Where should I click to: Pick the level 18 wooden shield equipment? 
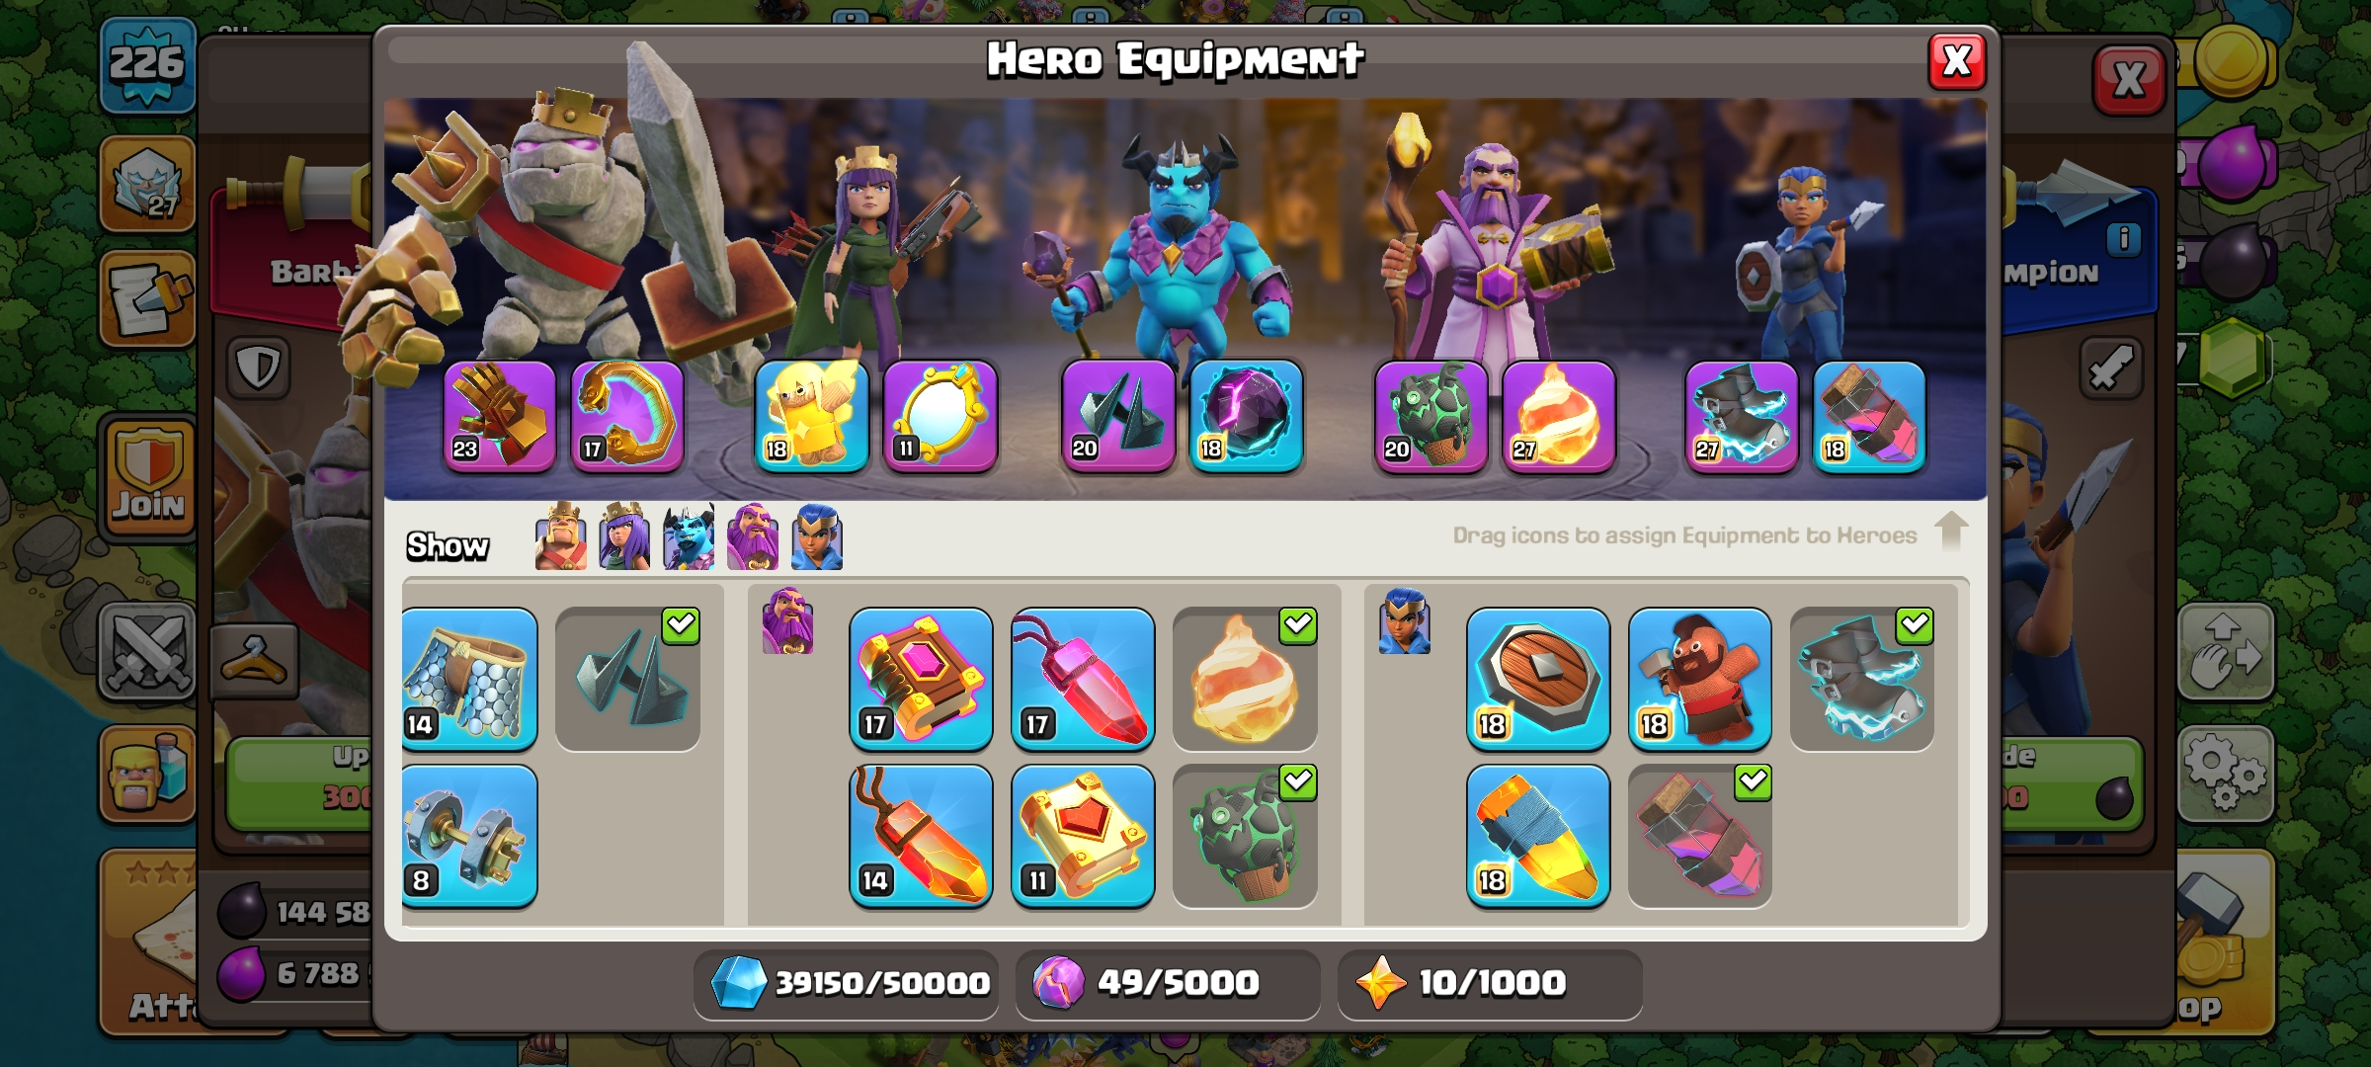1538,679
